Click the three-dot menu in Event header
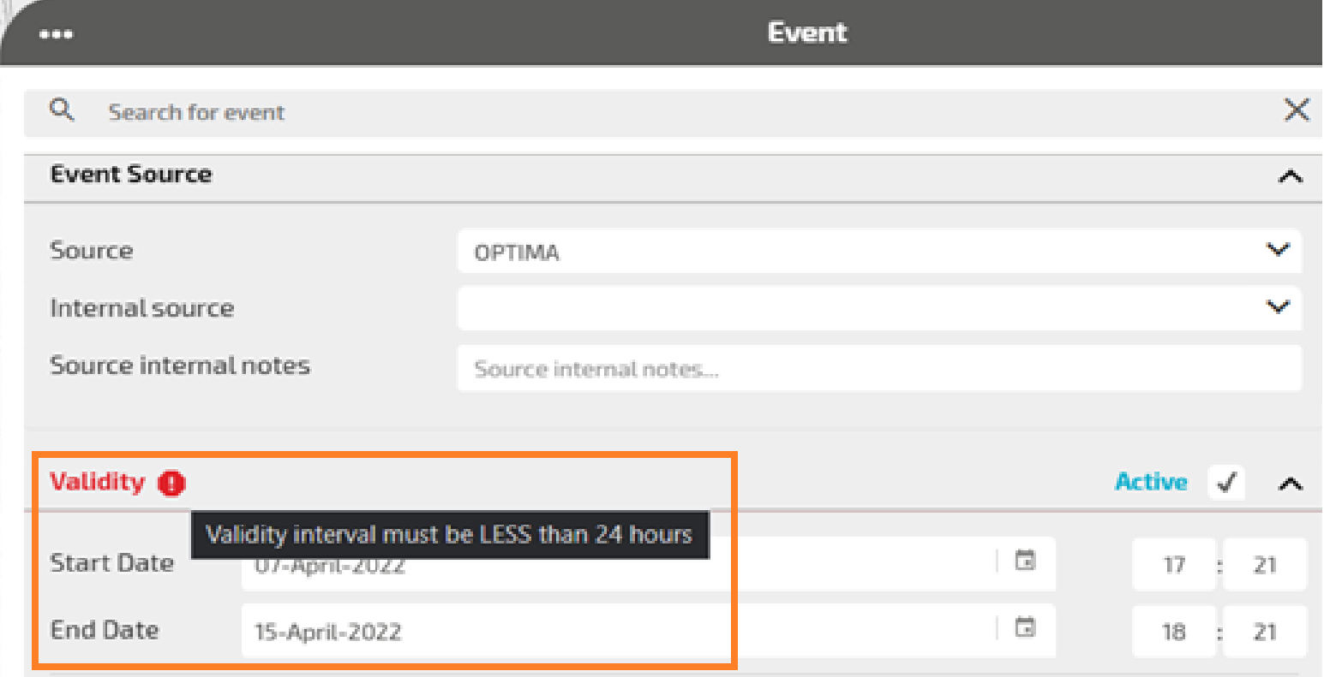The height and width of the screenshot is (677, 1324). [x=56, y=34]
